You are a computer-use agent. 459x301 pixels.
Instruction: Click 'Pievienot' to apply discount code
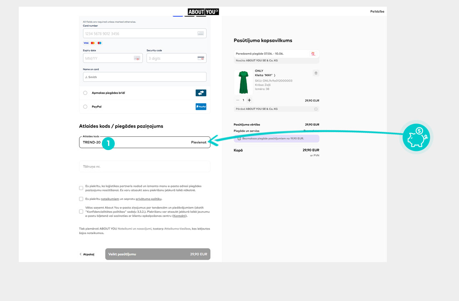pos(199,143)
